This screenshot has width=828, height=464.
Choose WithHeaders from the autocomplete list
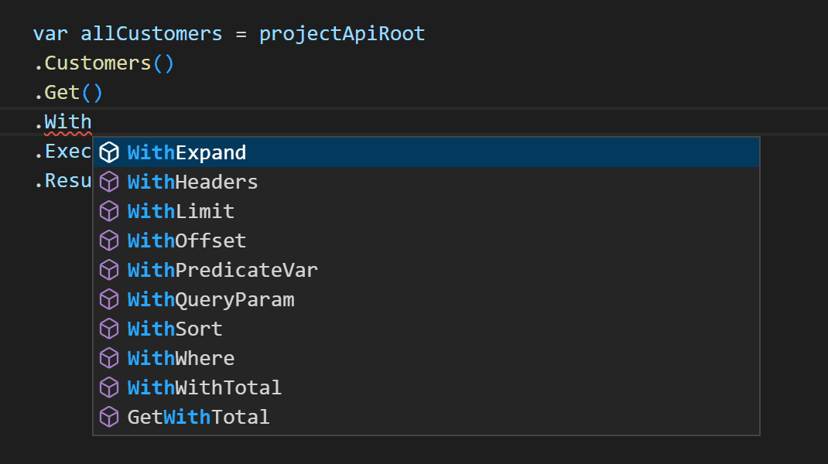193,182
